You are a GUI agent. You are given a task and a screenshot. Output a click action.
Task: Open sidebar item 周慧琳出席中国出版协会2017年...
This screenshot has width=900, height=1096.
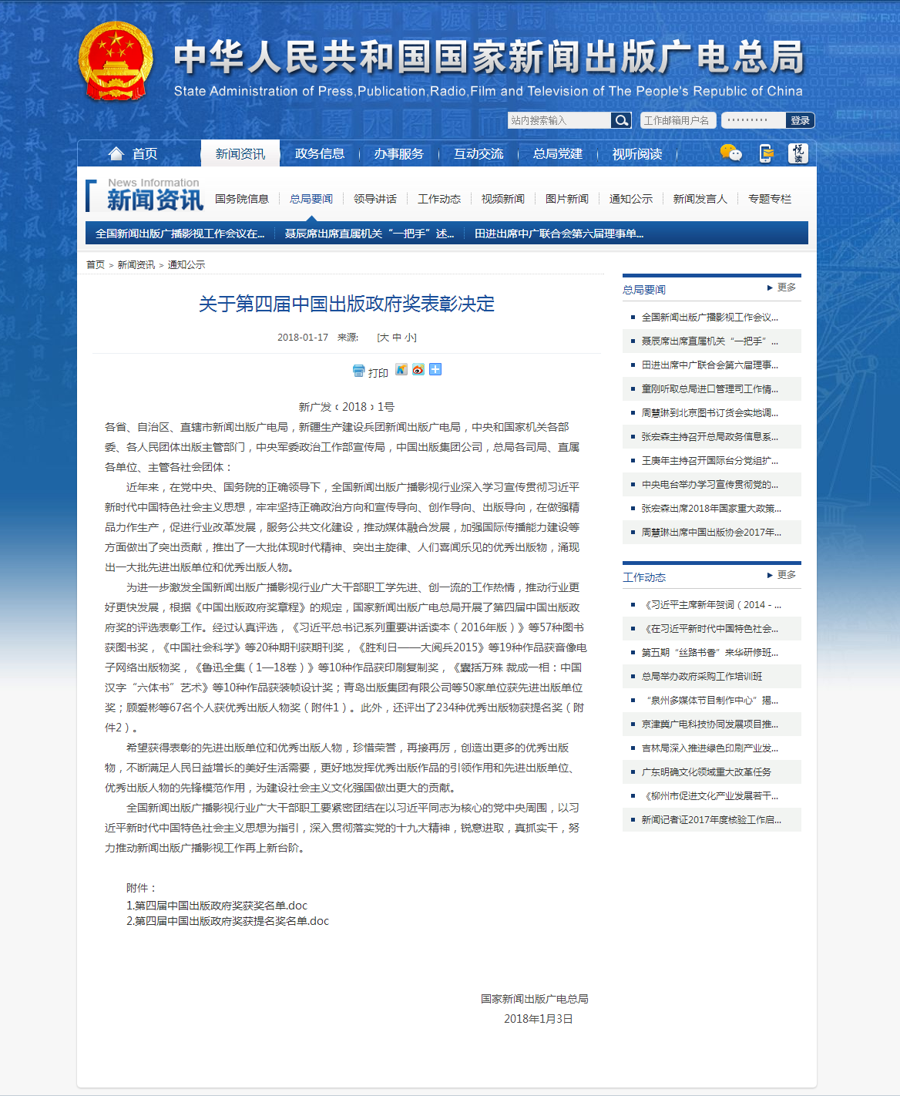(711, 533)
